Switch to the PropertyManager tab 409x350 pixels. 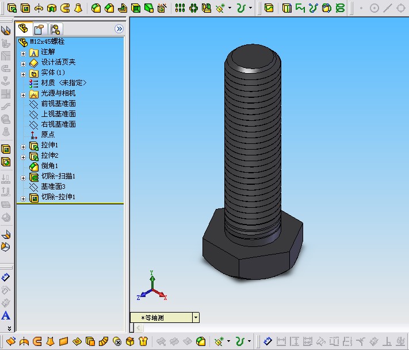39,29
